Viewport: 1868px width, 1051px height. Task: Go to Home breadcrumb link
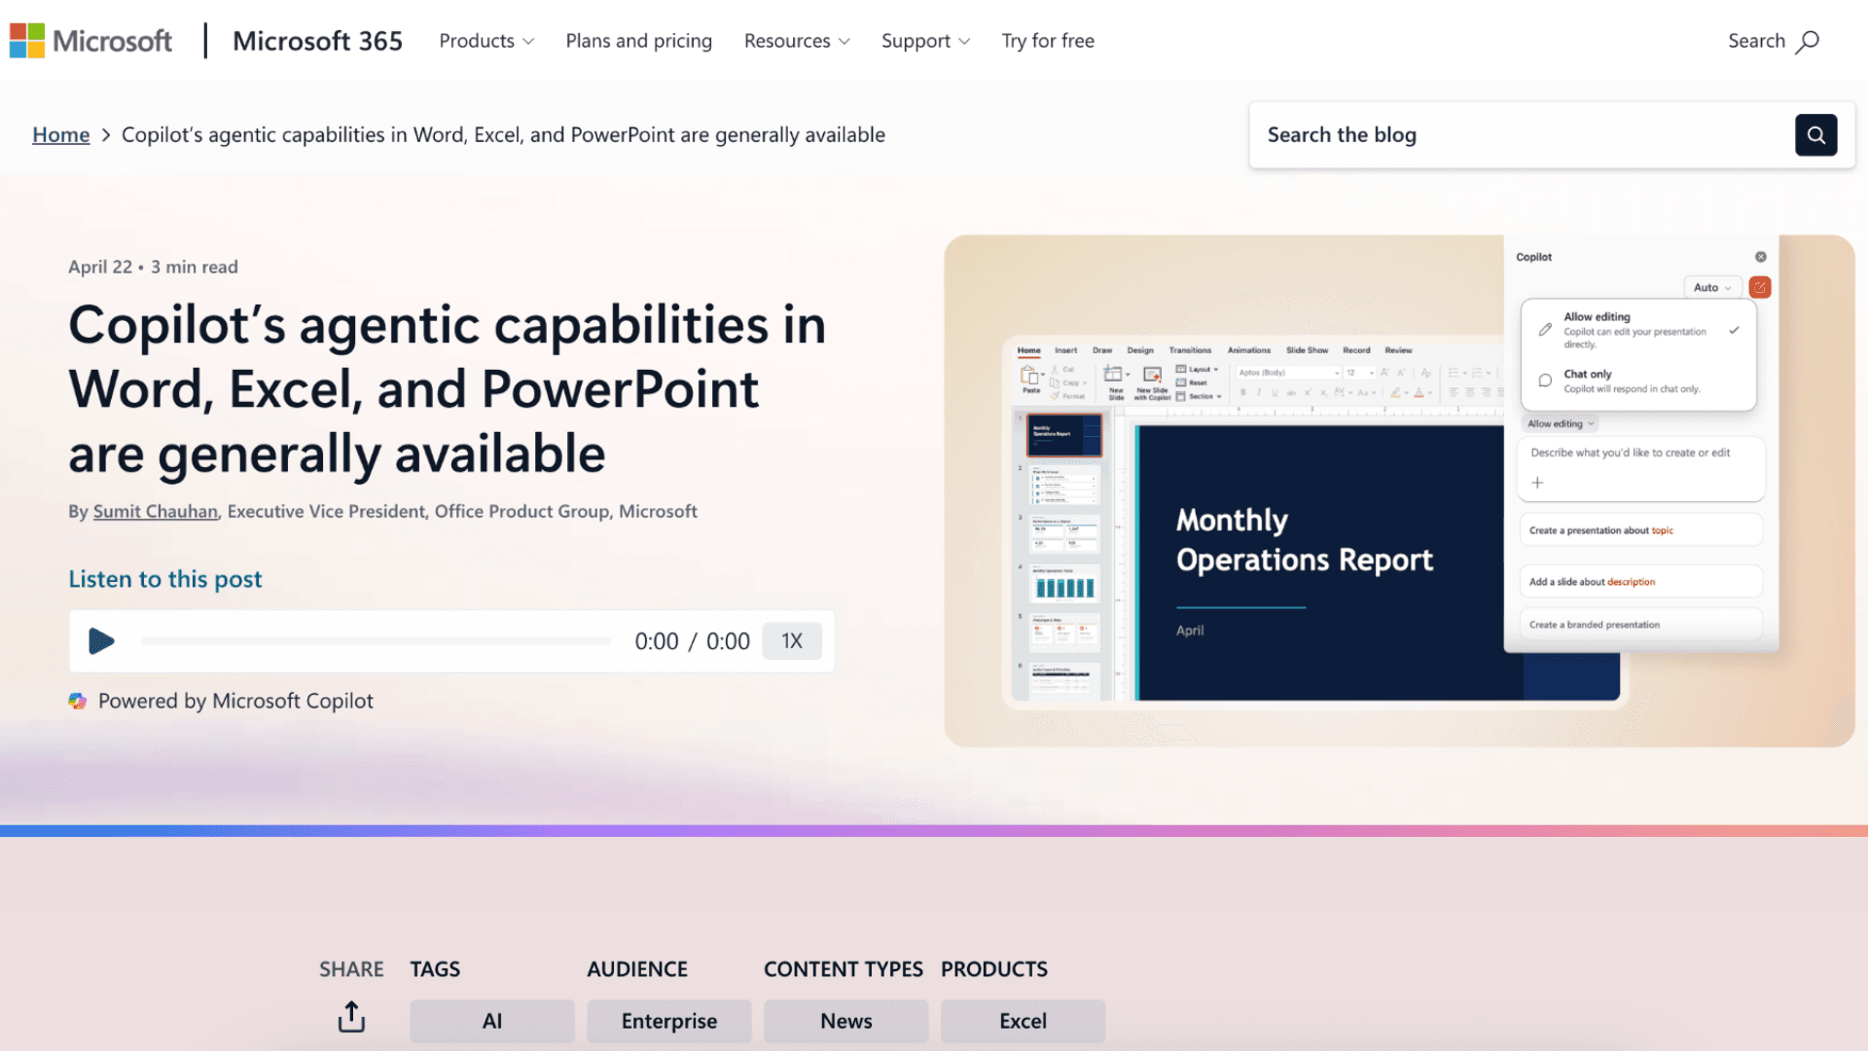(x=61, y=134)
